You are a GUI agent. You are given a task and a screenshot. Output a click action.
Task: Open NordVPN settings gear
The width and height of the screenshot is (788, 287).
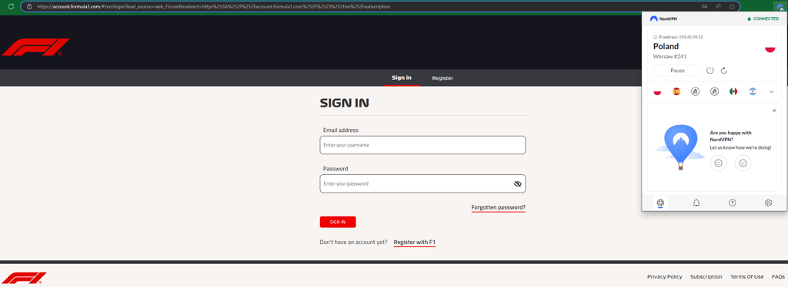[x=768, y=203]
